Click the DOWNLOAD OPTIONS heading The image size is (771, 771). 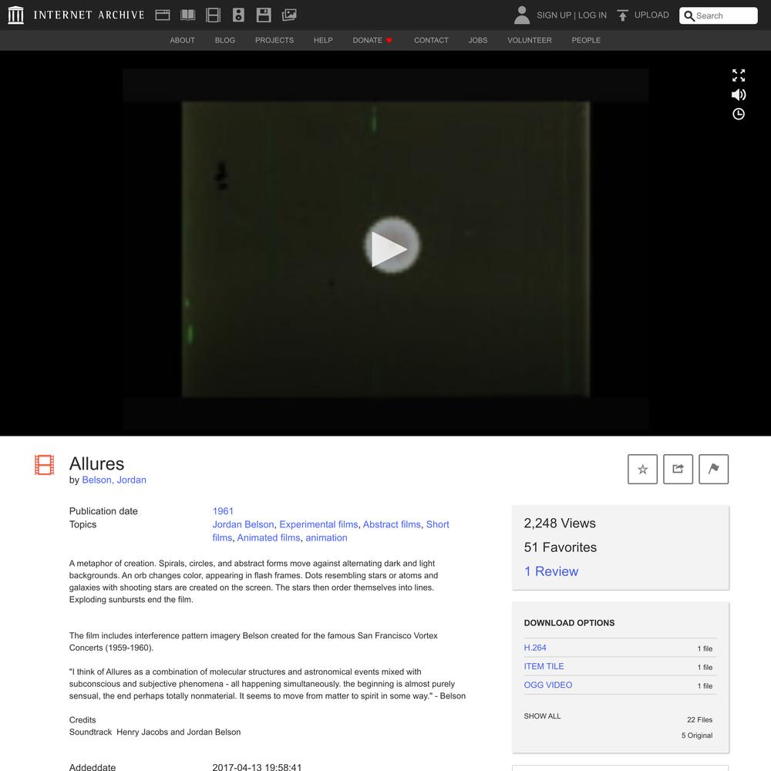[x=570, y=623]
